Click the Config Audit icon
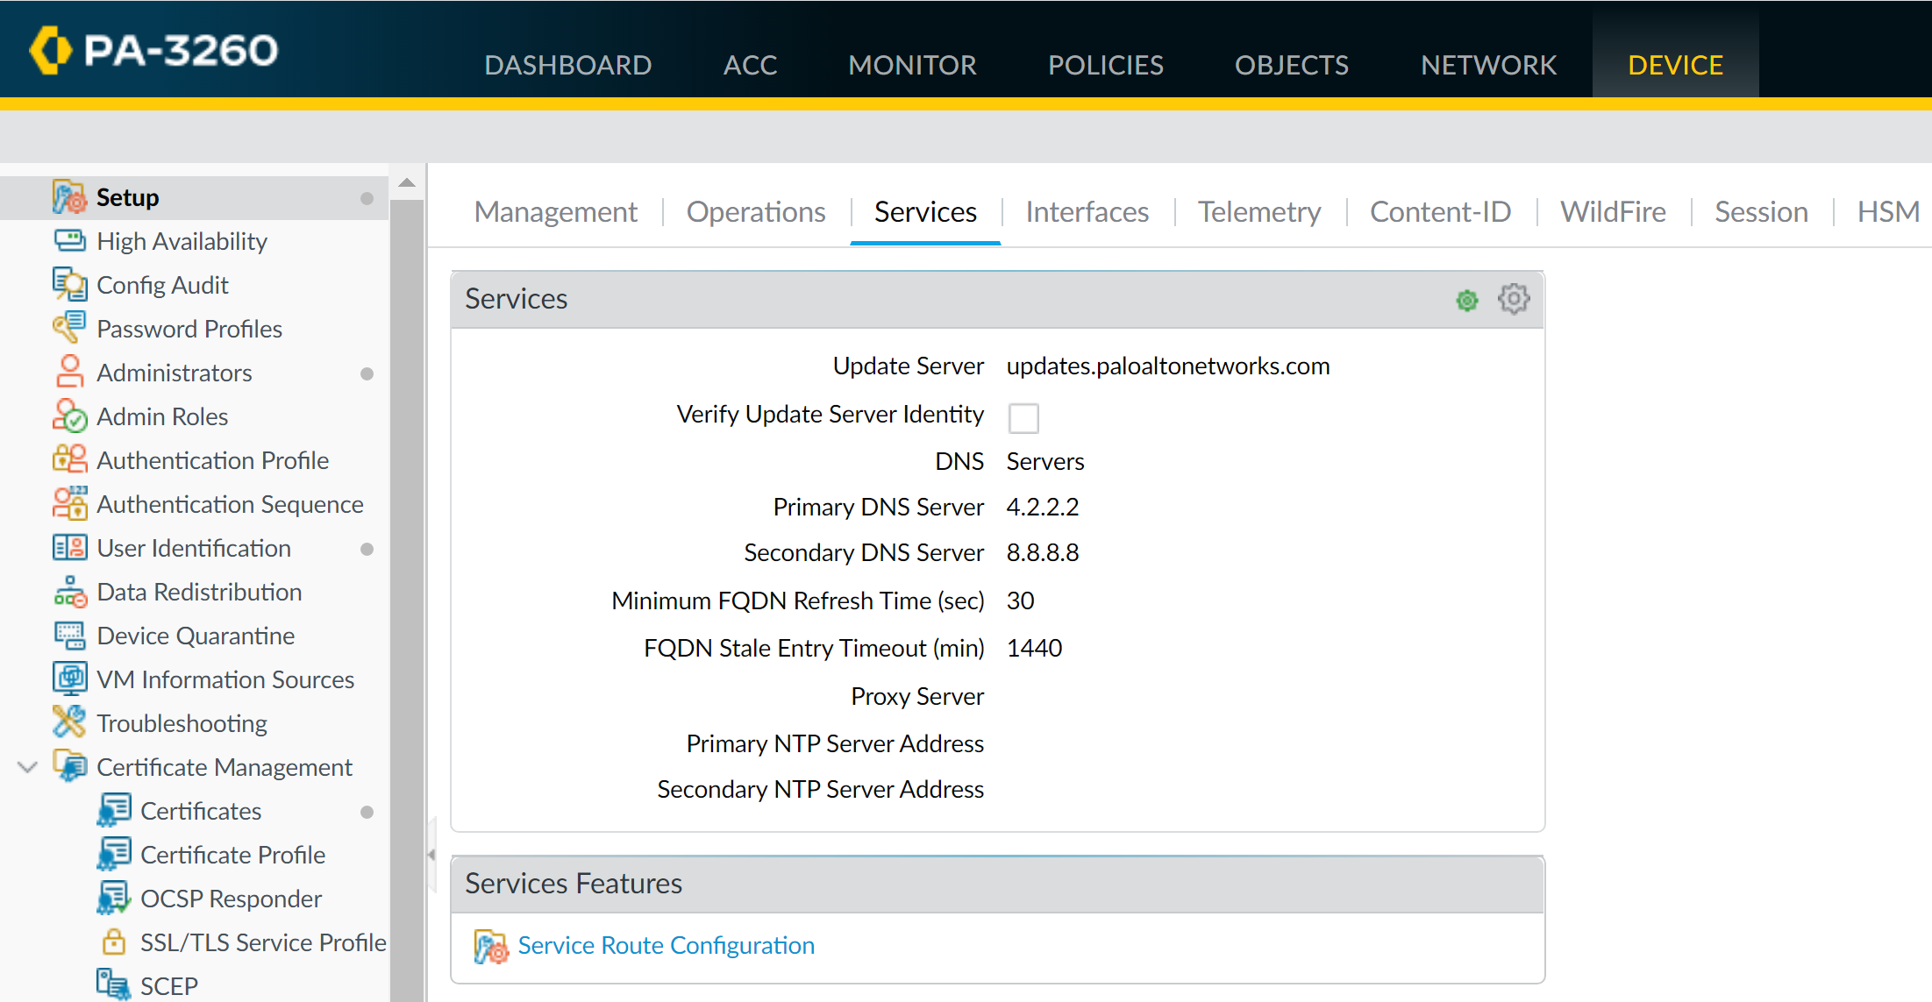Screen dimensions: 1932x1002 69,284
